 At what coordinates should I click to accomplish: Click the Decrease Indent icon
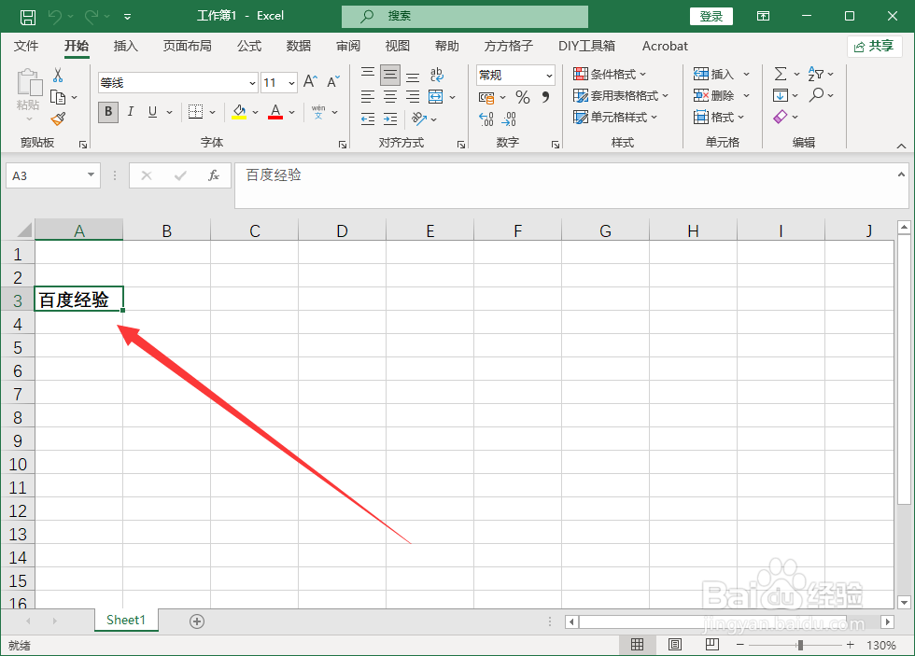[368, 119]
